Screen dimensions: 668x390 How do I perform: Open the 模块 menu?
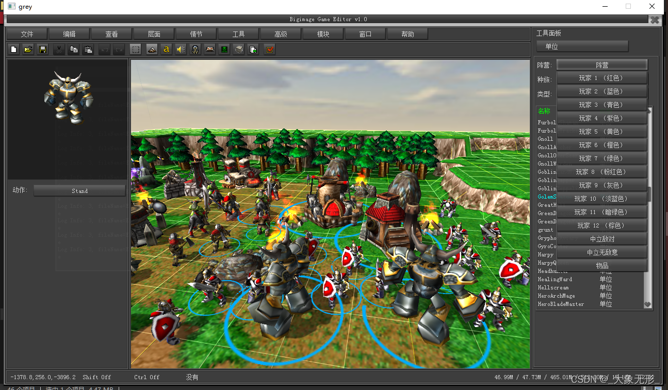[x=323, y=34]
